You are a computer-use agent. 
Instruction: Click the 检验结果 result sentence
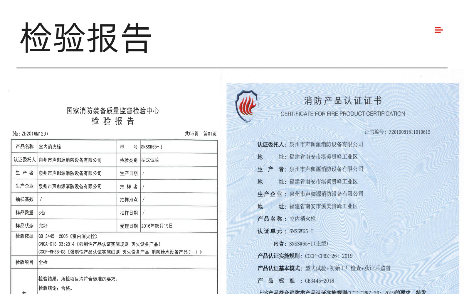78,279
